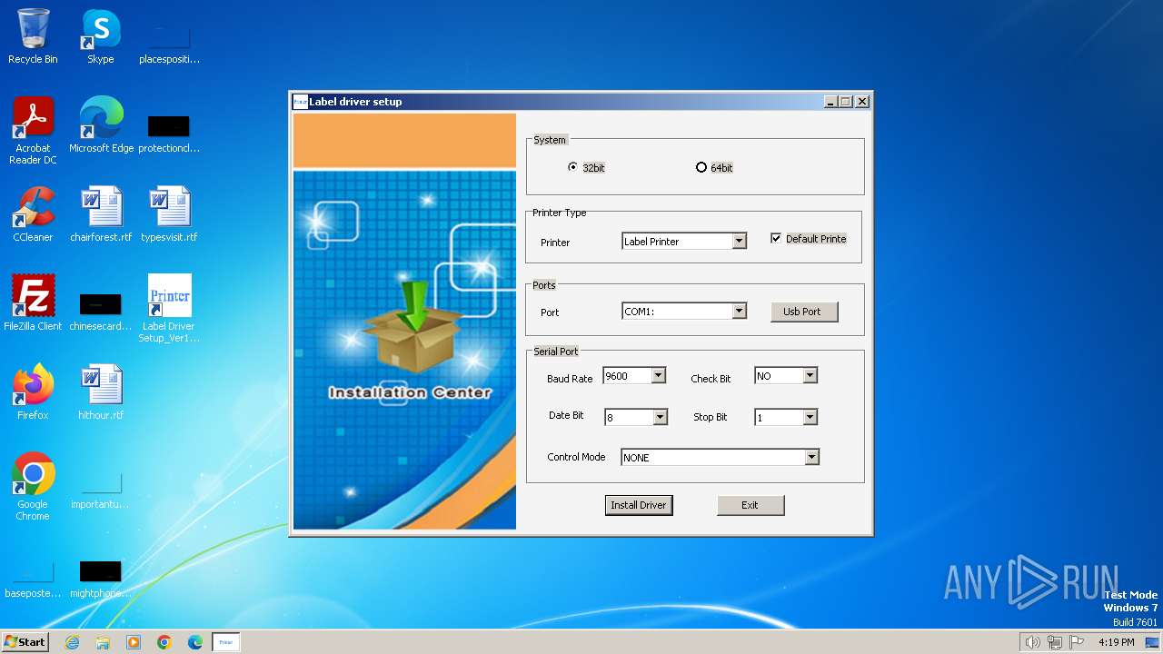Open Internet Explorer in the taskbar
Image resolution: width=1163 pixels, height=654 pixels.
72,642
